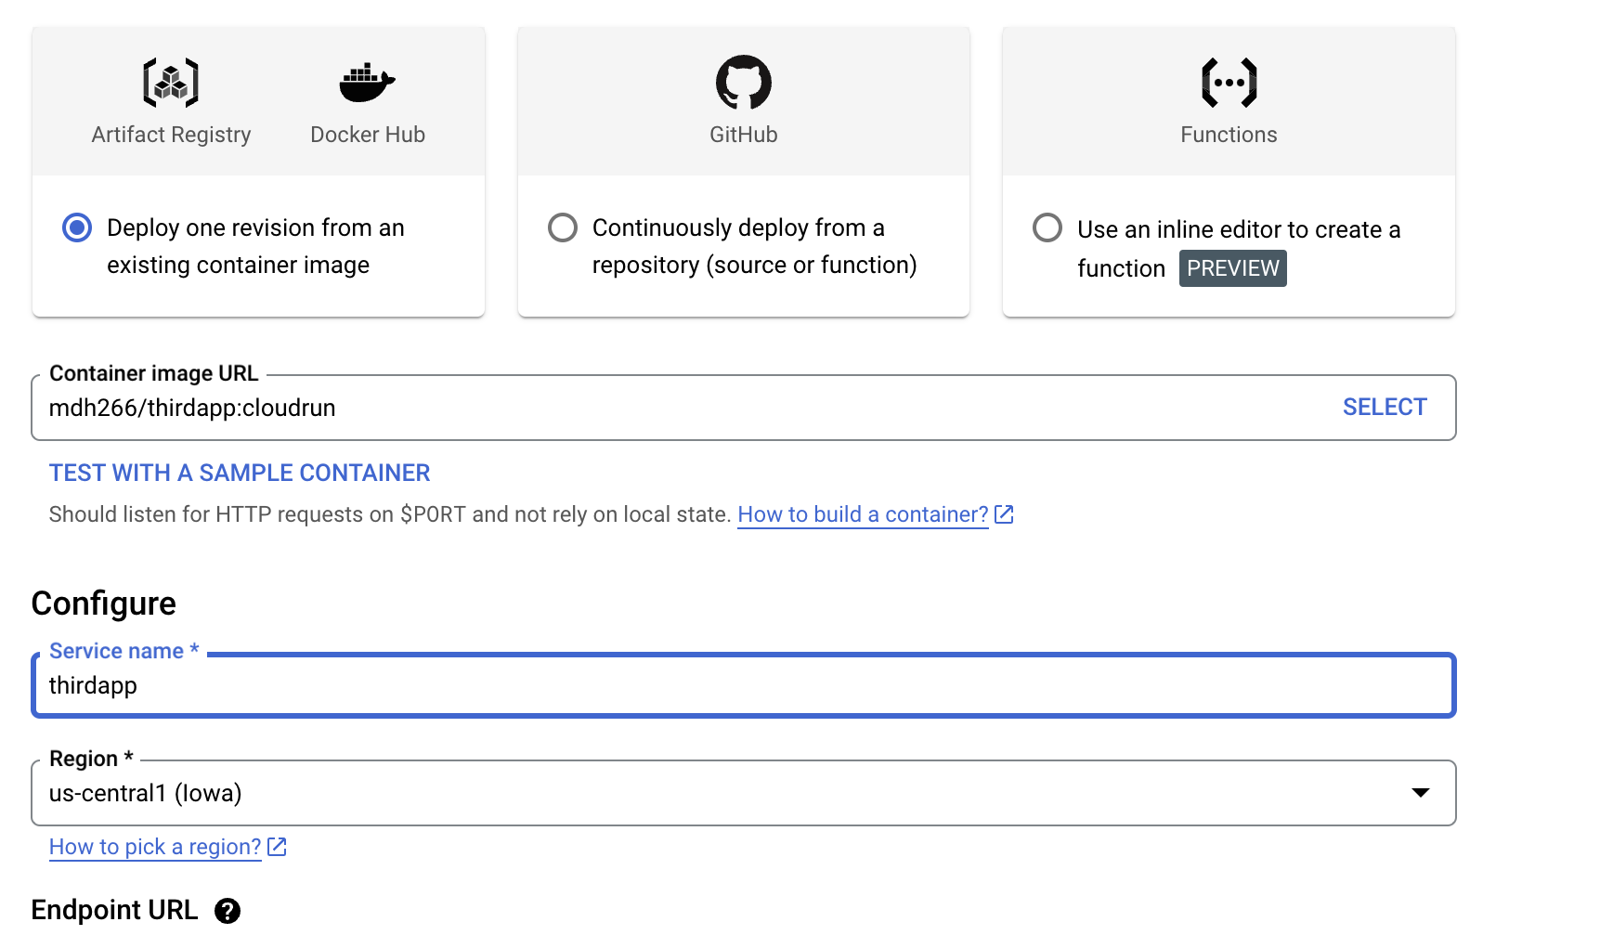Viewport: 1613px width, 935px height.
Task: Click the Functions label text
Action: 1229,135
